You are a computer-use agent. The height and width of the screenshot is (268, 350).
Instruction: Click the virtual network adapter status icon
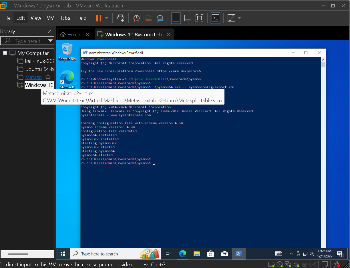coord(288,264)
